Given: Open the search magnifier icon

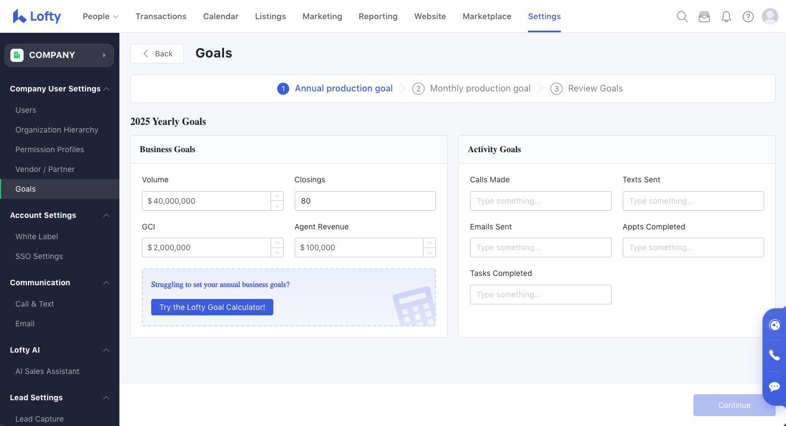Looking at the screenshot, I should 682,16.
